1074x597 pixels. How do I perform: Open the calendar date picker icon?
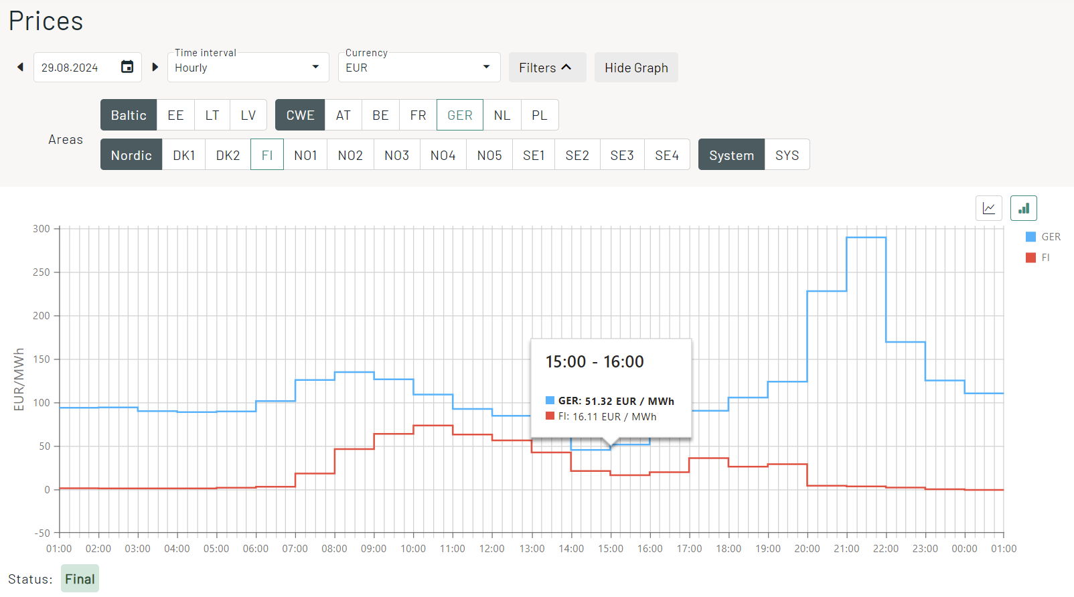(x=127, y=67)
